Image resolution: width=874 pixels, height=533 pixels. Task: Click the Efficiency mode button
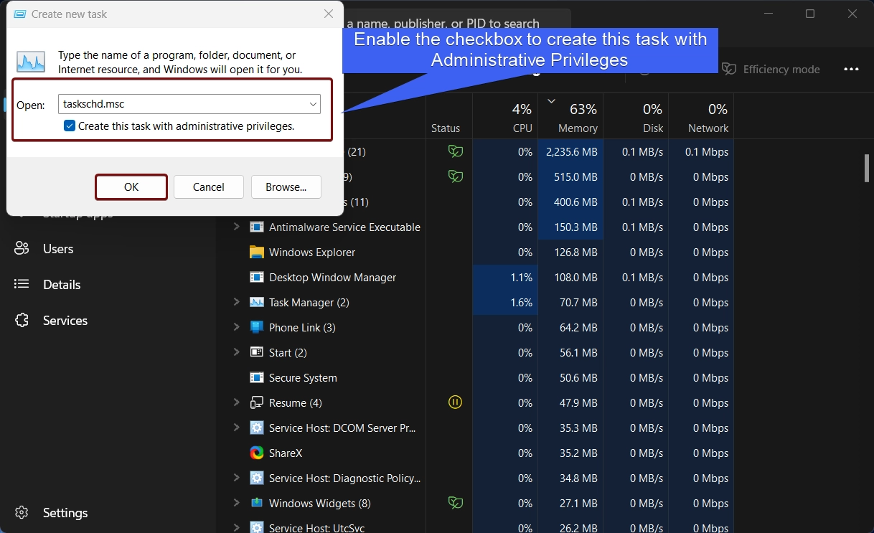coord(771,70)
